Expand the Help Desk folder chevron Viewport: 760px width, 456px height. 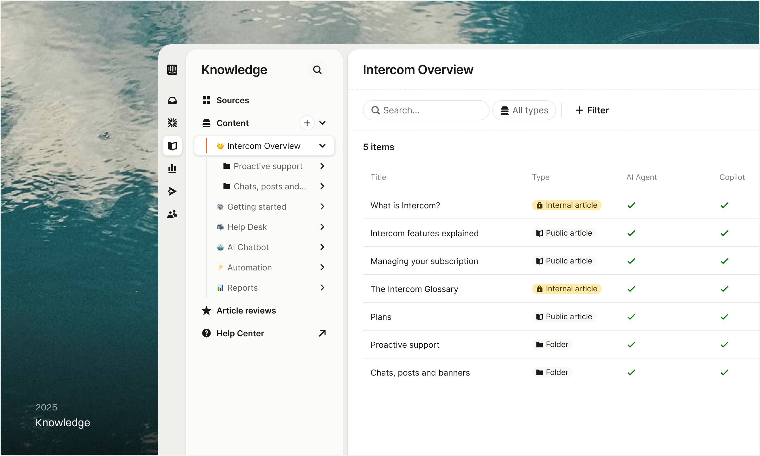322,227
